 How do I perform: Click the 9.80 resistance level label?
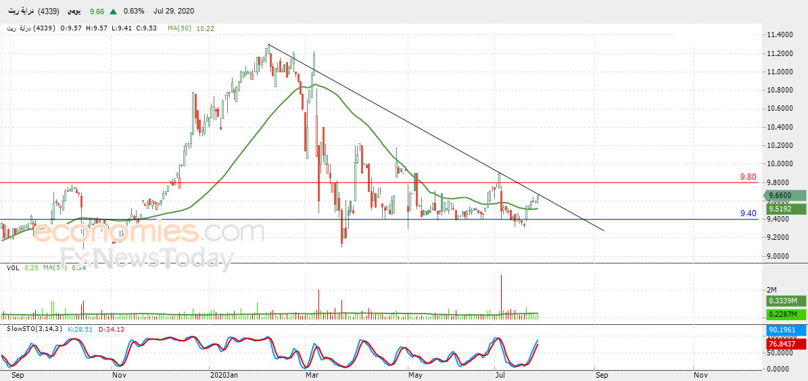(748, 176)
